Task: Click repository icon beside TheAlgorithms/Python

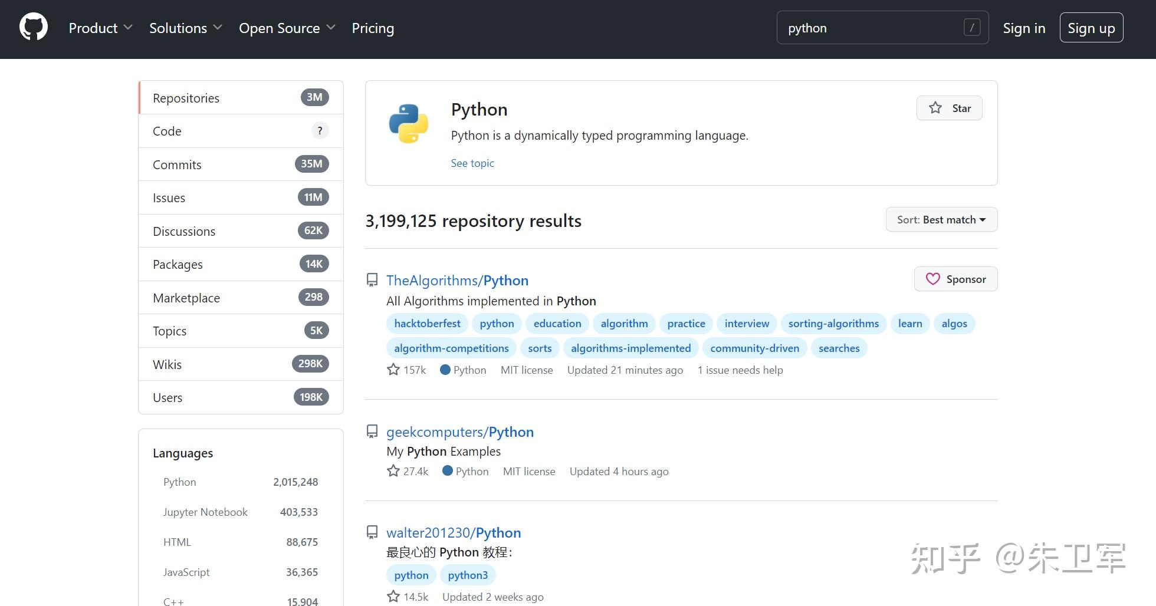Action: click(x=372, y=280)
